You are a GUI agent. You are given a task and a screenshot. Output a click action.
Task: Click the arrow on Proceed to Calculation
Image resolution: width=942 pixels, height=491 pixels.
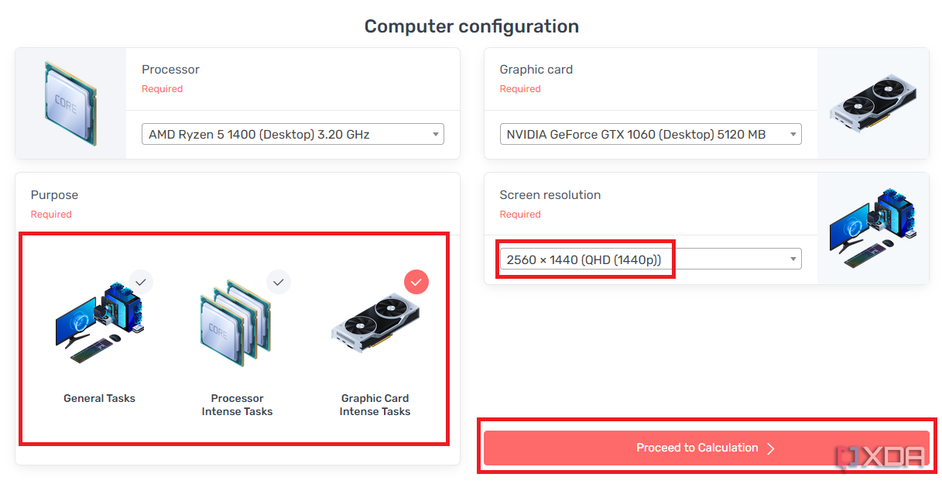(770, 448)
